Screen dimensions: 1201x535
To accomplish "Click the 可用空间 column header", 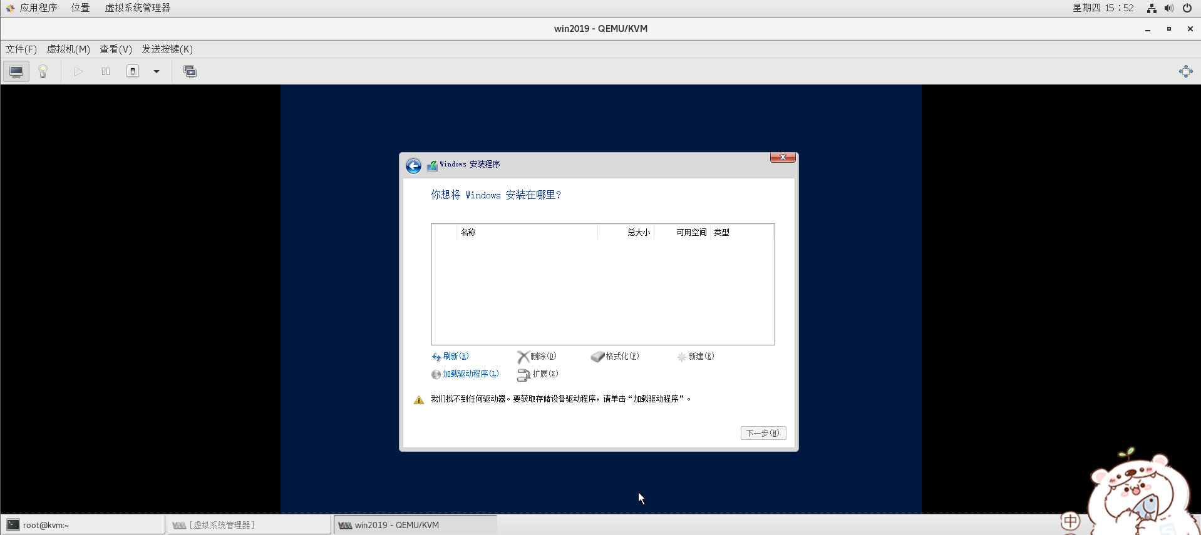I will click(683, 232).
